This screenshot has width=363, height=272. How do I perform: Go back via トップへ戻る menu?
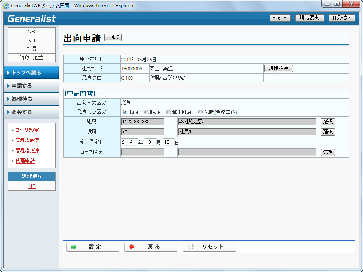click(x=31, y=73)
